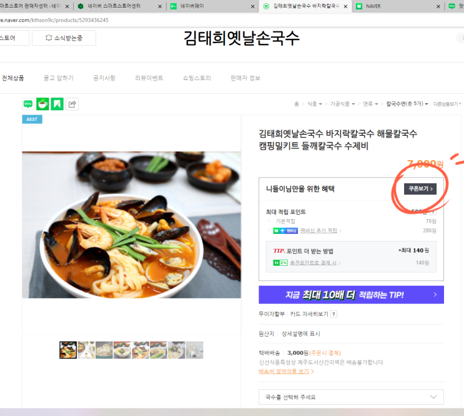Open the 배송비 절약상품 보기 link
The image size is (464, 416).
point(286,371)
